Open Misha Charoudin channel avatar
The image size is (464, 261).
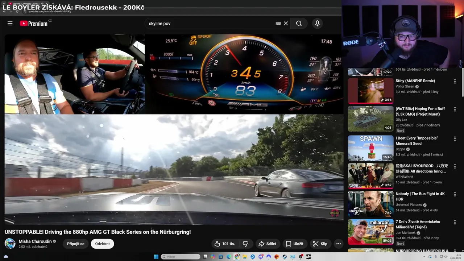tap(10, 244)
